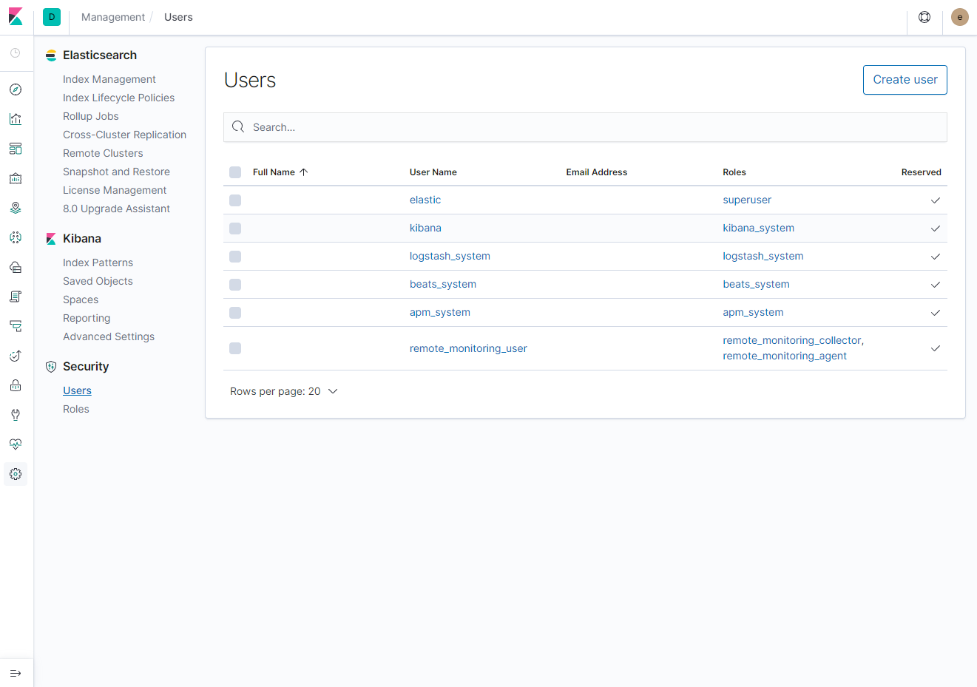
Task: Open the kibana user link
Action: (425, 229)
